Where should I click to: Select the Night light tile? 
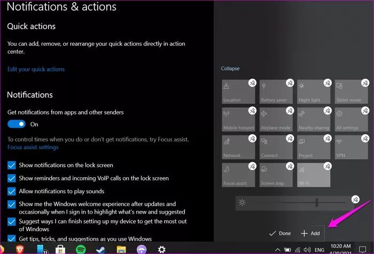coord(314,92)
